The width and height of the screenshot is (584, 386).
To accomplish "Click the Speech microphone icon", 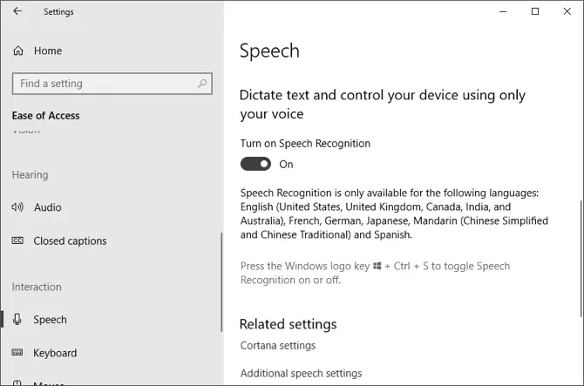I will (x=18, y=320).
